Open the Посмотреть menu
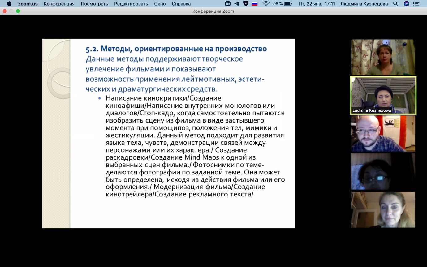Image resolution: width=427 pixels, height=267 pixels. (x=94, y=4)
